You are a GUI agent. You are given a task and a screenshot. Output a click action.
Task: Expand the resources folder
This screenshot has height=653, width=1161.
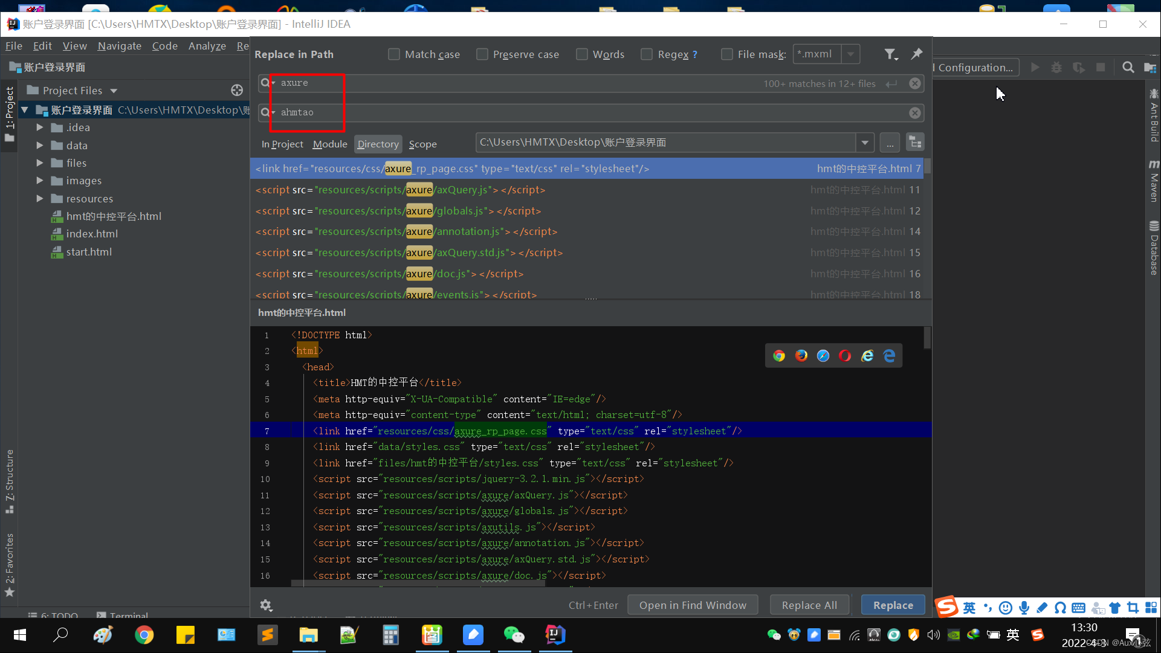[x=40, y=199]
